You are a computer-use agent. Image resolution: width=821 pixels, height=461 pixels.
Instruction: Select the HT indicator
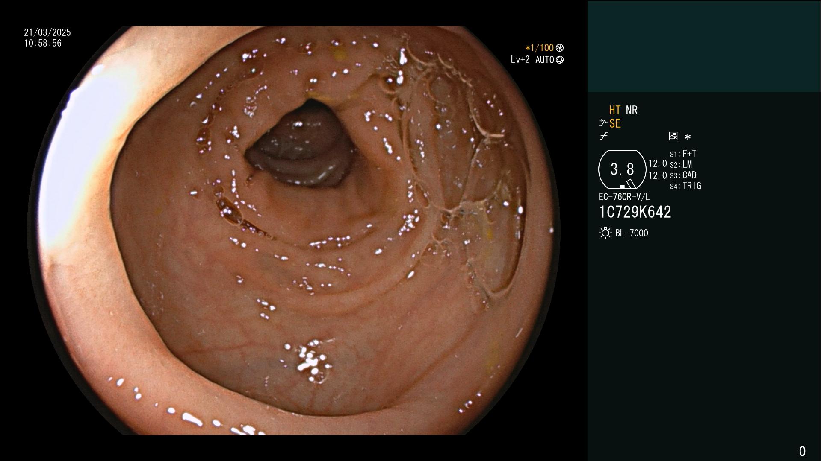click(615, 110)
